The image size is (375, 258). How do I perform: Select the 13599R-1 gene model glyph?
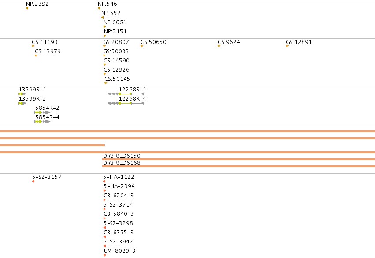click(x=22, y=94)
